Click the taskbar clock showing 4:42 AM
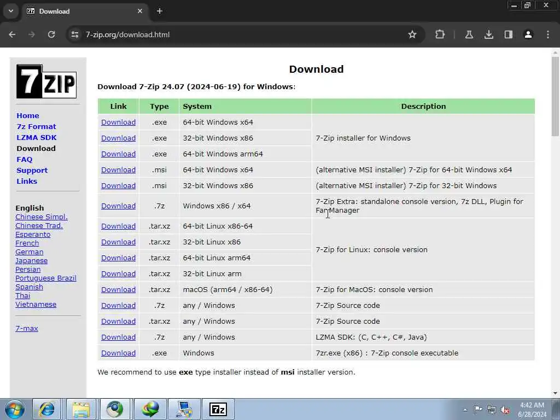The width and height of the screenshot is (560, 420). (x=532, y=410)
